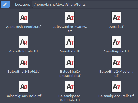Select the BalooBhai2-ExtraBold.ttf font icon
Screen dimensions: 138x103
click(70, 62)
